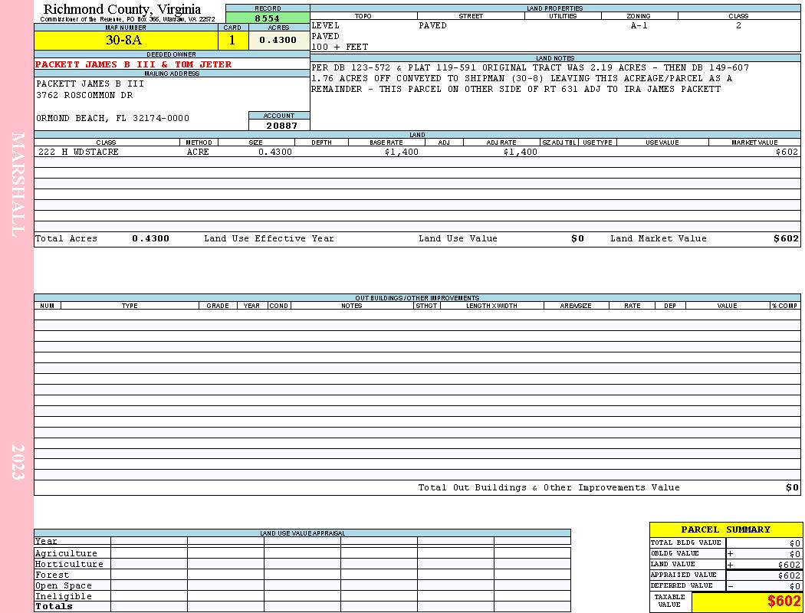Click the TOTAL BLDG VALUE label
The image size is (805, 613).
tap(686, 543)
